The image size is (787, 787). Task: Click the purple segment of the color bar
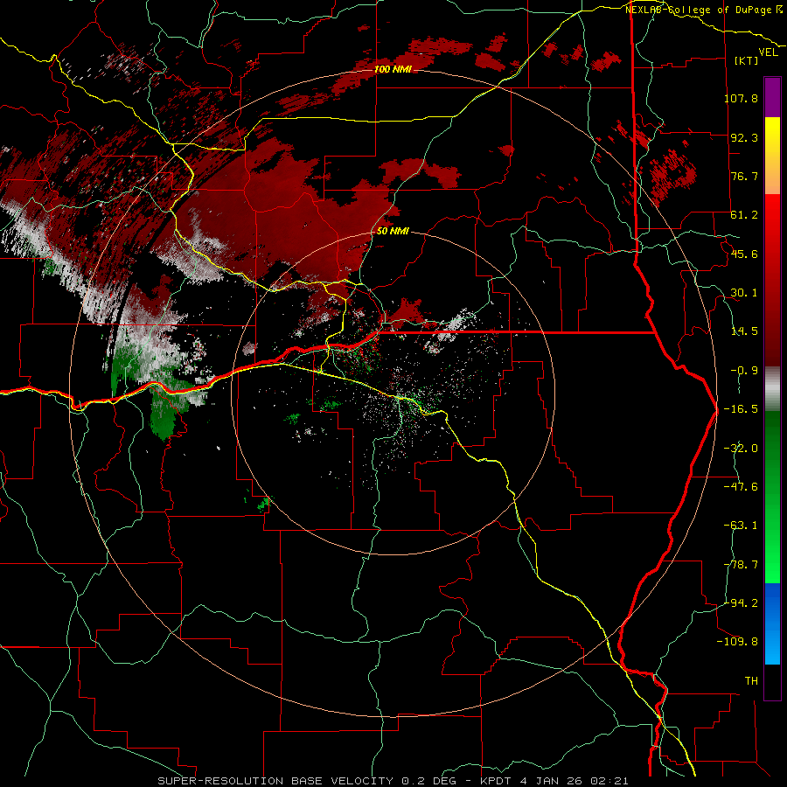(x=772, y=97)
